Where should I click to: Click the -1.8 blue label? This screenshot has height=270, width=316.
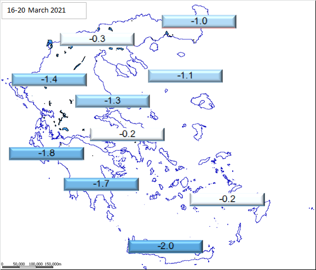(x=47, y=154)
